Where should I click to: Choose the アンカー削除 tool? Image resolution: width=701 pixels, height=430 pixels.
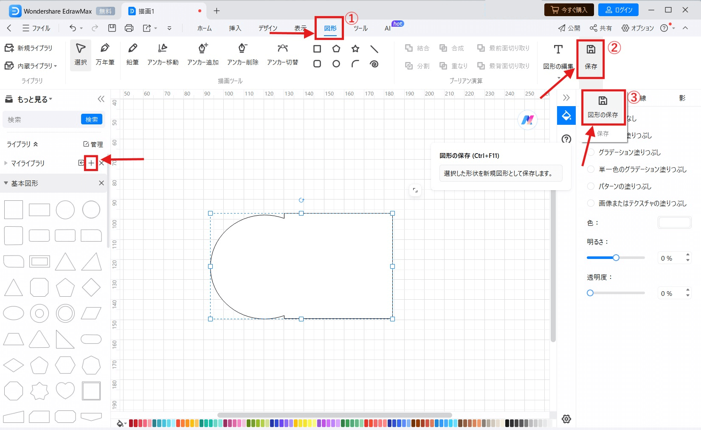[242, 54]
